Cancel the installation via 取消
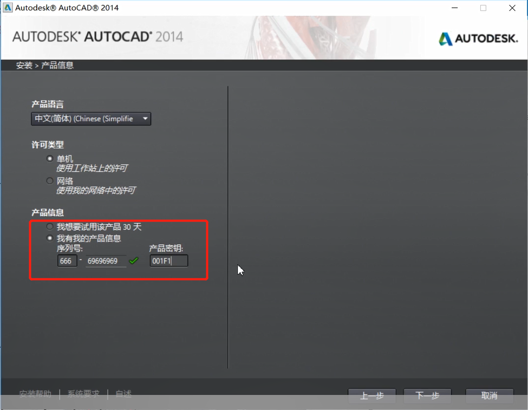Image resolution: width=528 pixels, height=410 pixels. click(489, 396)
